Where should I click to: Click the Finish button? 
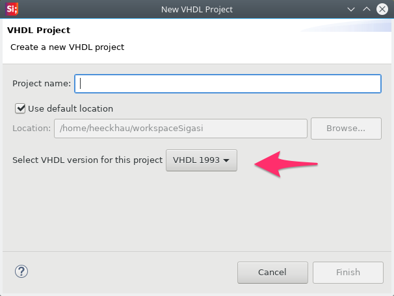click(x=348, y=273)
